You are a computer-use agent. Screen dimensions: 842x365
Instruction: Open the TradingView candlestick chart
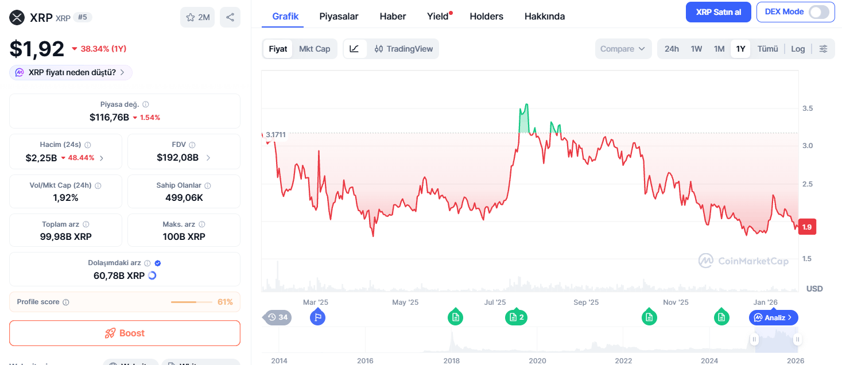tap(403, 49)
